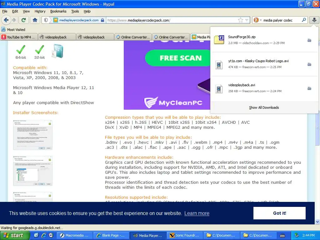Launch Windows Media Player quick launch icon

click(51, 235)
